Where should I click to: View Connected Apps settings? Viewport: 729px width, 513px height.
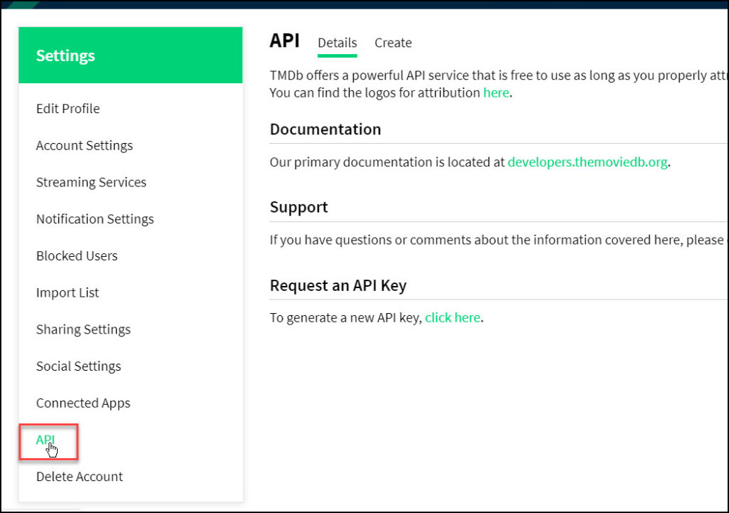(x=83, y=403)
